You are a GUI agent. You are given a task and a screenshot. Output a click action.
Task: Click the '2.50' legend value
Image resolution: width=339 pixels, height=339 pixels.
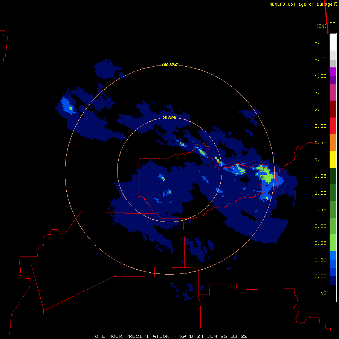321,109
